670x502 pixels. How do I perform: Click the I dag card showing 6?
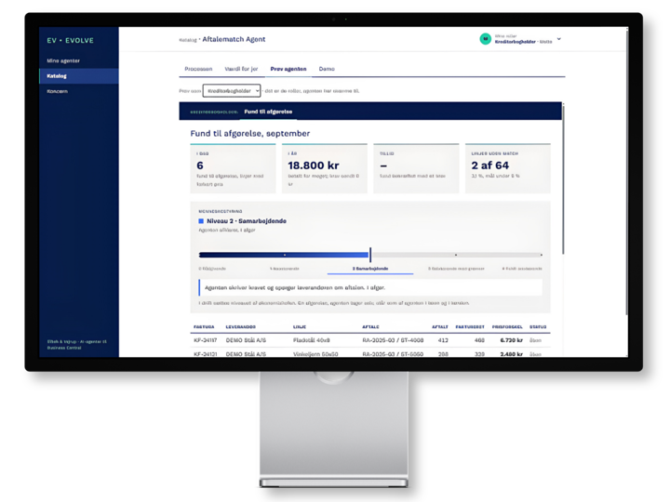tap(233, 168)
